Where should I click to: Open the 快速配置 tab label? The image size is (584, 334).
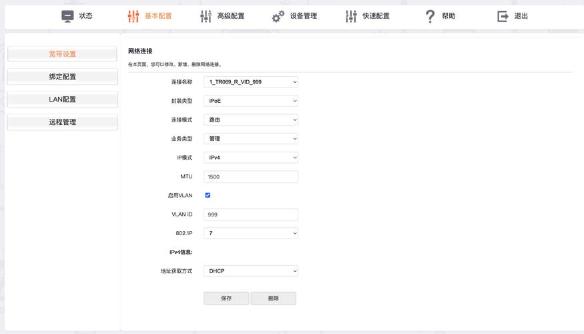[x=376, y=15]
